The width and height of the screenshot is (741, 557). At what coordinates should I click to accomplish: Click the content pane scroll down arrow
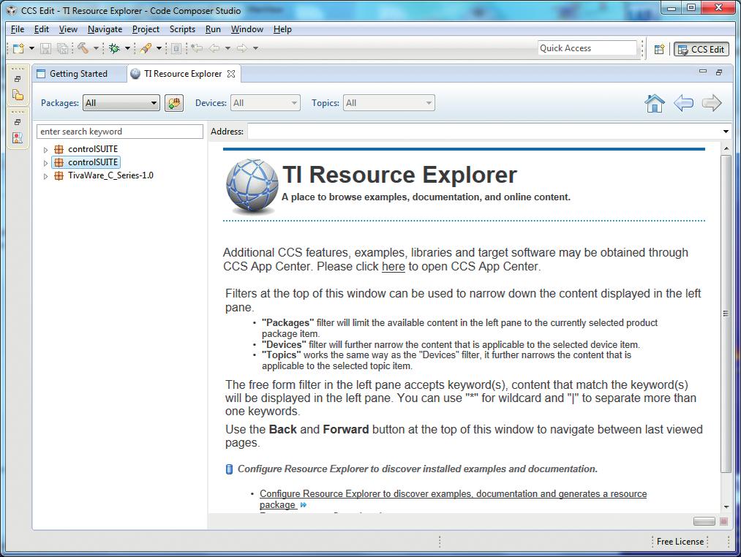[x=726, y=507]
